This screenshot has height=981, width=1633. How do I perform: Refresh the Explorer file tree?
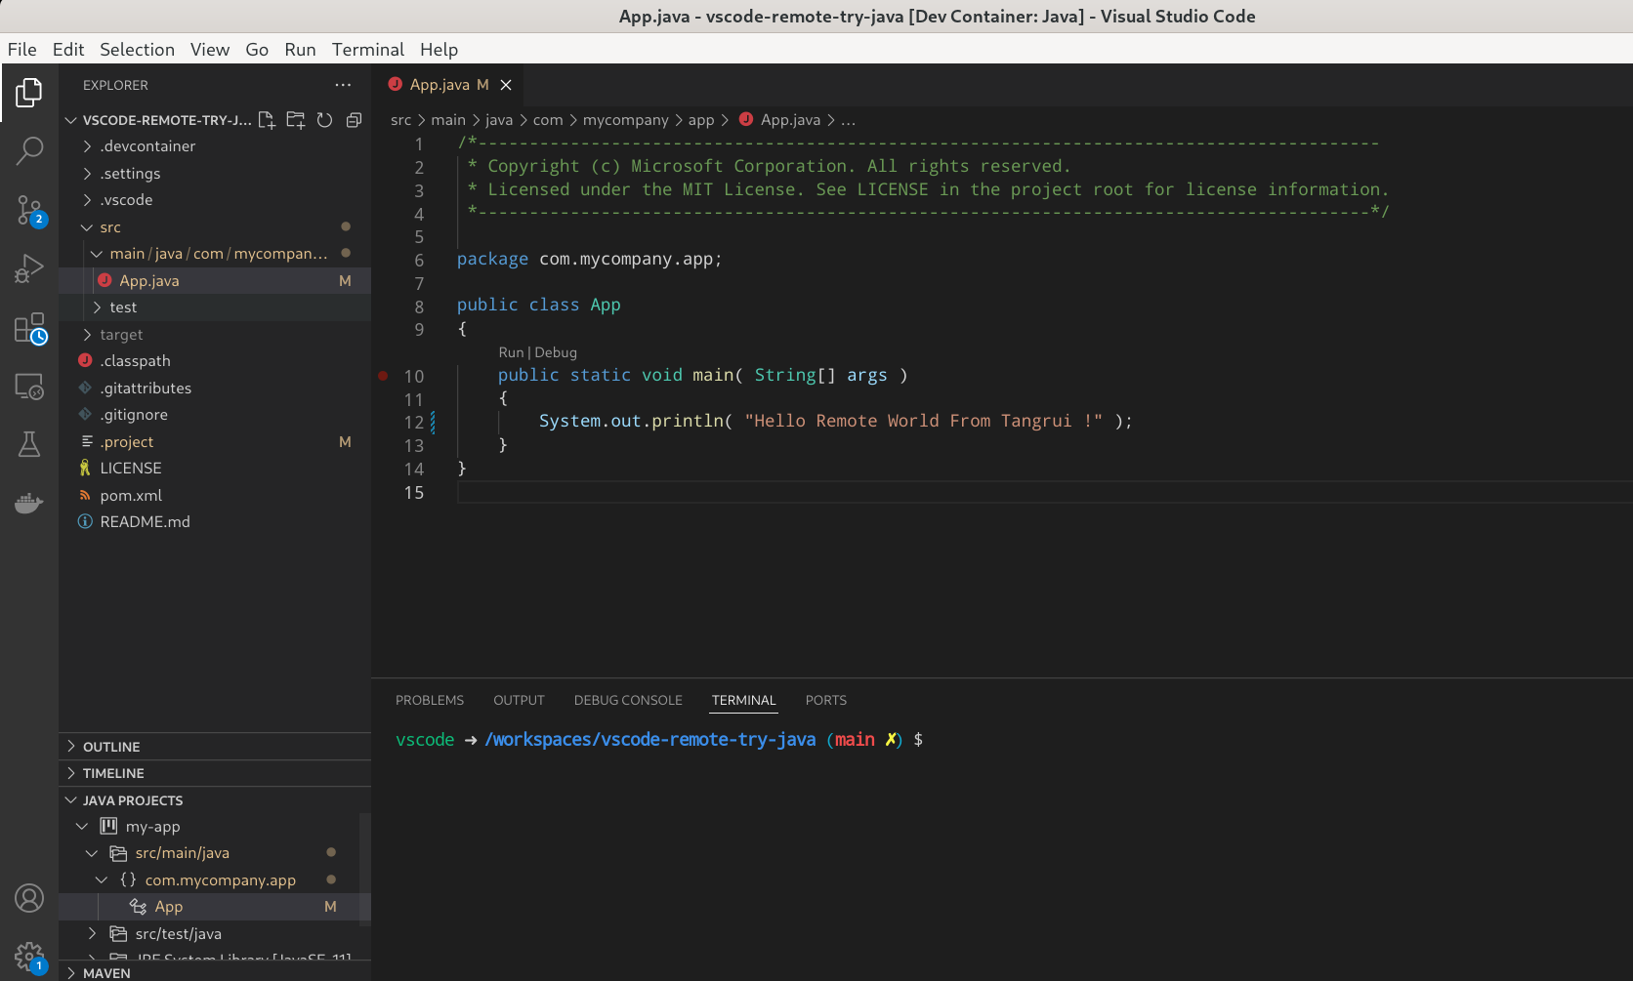click(x=325, y=120)
